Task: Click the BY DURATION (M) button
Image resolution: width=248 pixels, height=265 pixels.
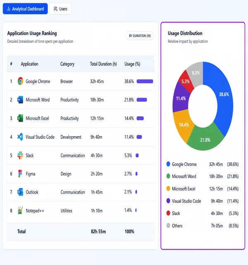Action: coord(140,36)
